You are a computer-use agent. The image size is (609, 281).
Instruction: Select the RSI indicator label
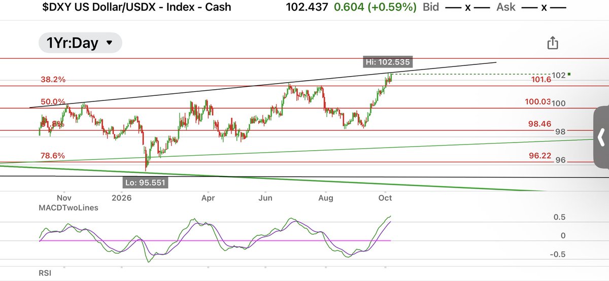point(45,273)
